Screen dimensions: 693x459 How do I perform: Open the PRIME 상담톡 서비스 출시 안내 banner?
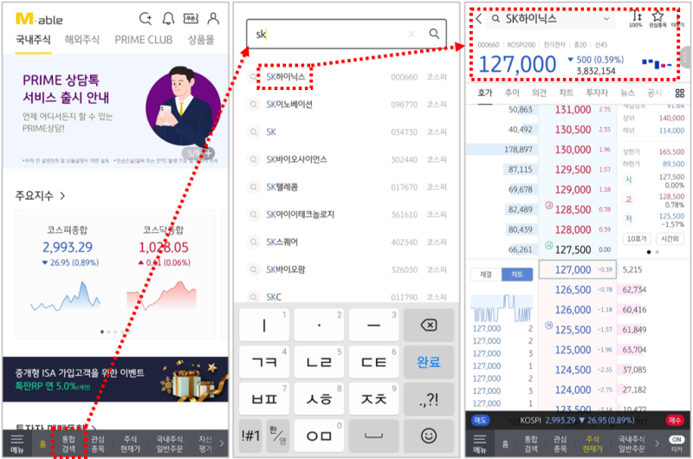115,112
